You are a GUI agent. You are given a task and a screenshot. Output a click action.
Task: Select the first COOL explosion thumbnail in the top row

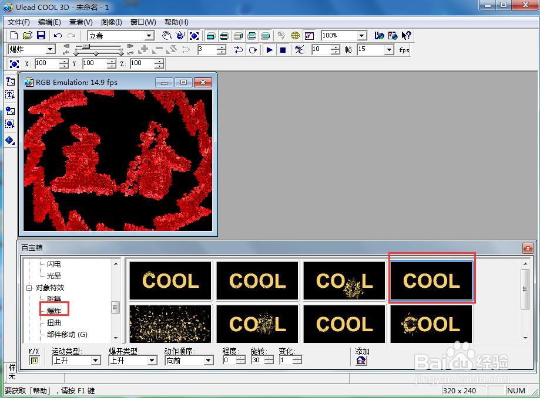pyautogui.click(x=170, y=281)
